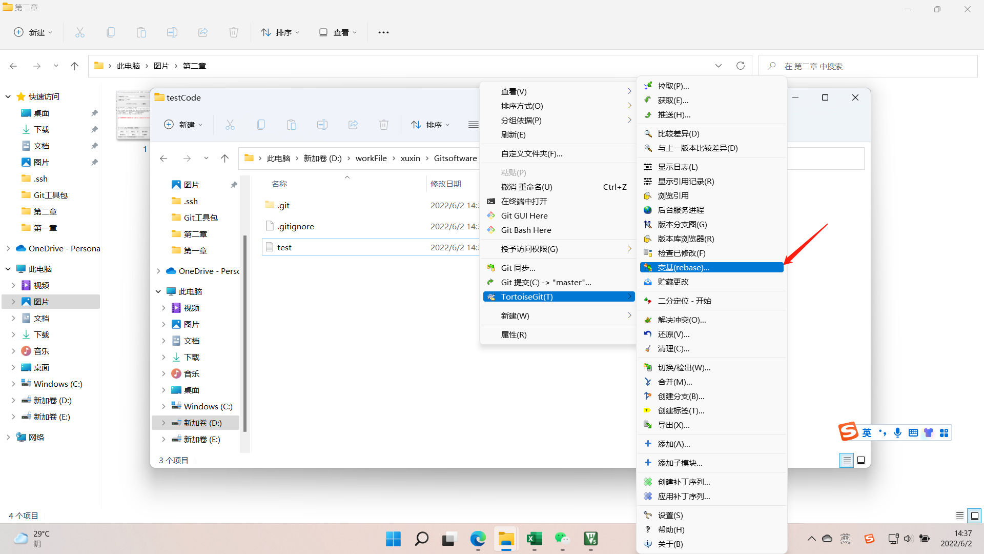Click the Sogou input microphone icon

coord(897,432)
